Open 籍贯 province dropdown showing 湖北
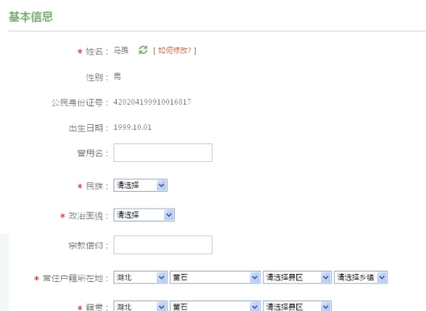Screen dimensions: 426x311 pyautogui.click(x=140, y=306)
